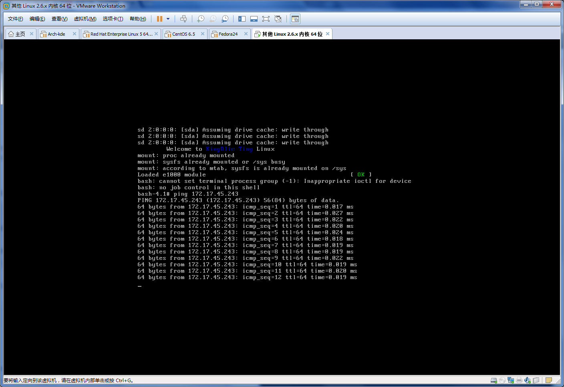The height and width of the screenshot is (387, 564).
Task: Click the 'Loaded e1000 module' line
Action: (171, 175)
